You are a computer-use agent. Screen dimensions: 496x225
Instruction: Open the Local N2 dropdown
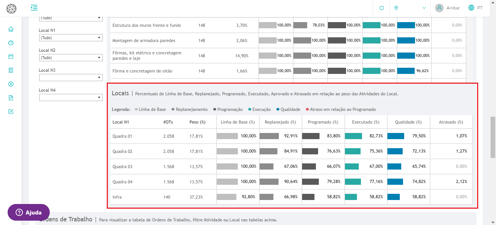click(71, 58)
